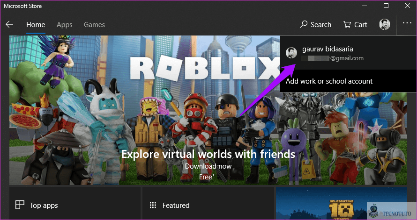The width and height of the screenshot is (417, 220).
Task: Click the Featured dots grid icon
Action: click(153, 205)
